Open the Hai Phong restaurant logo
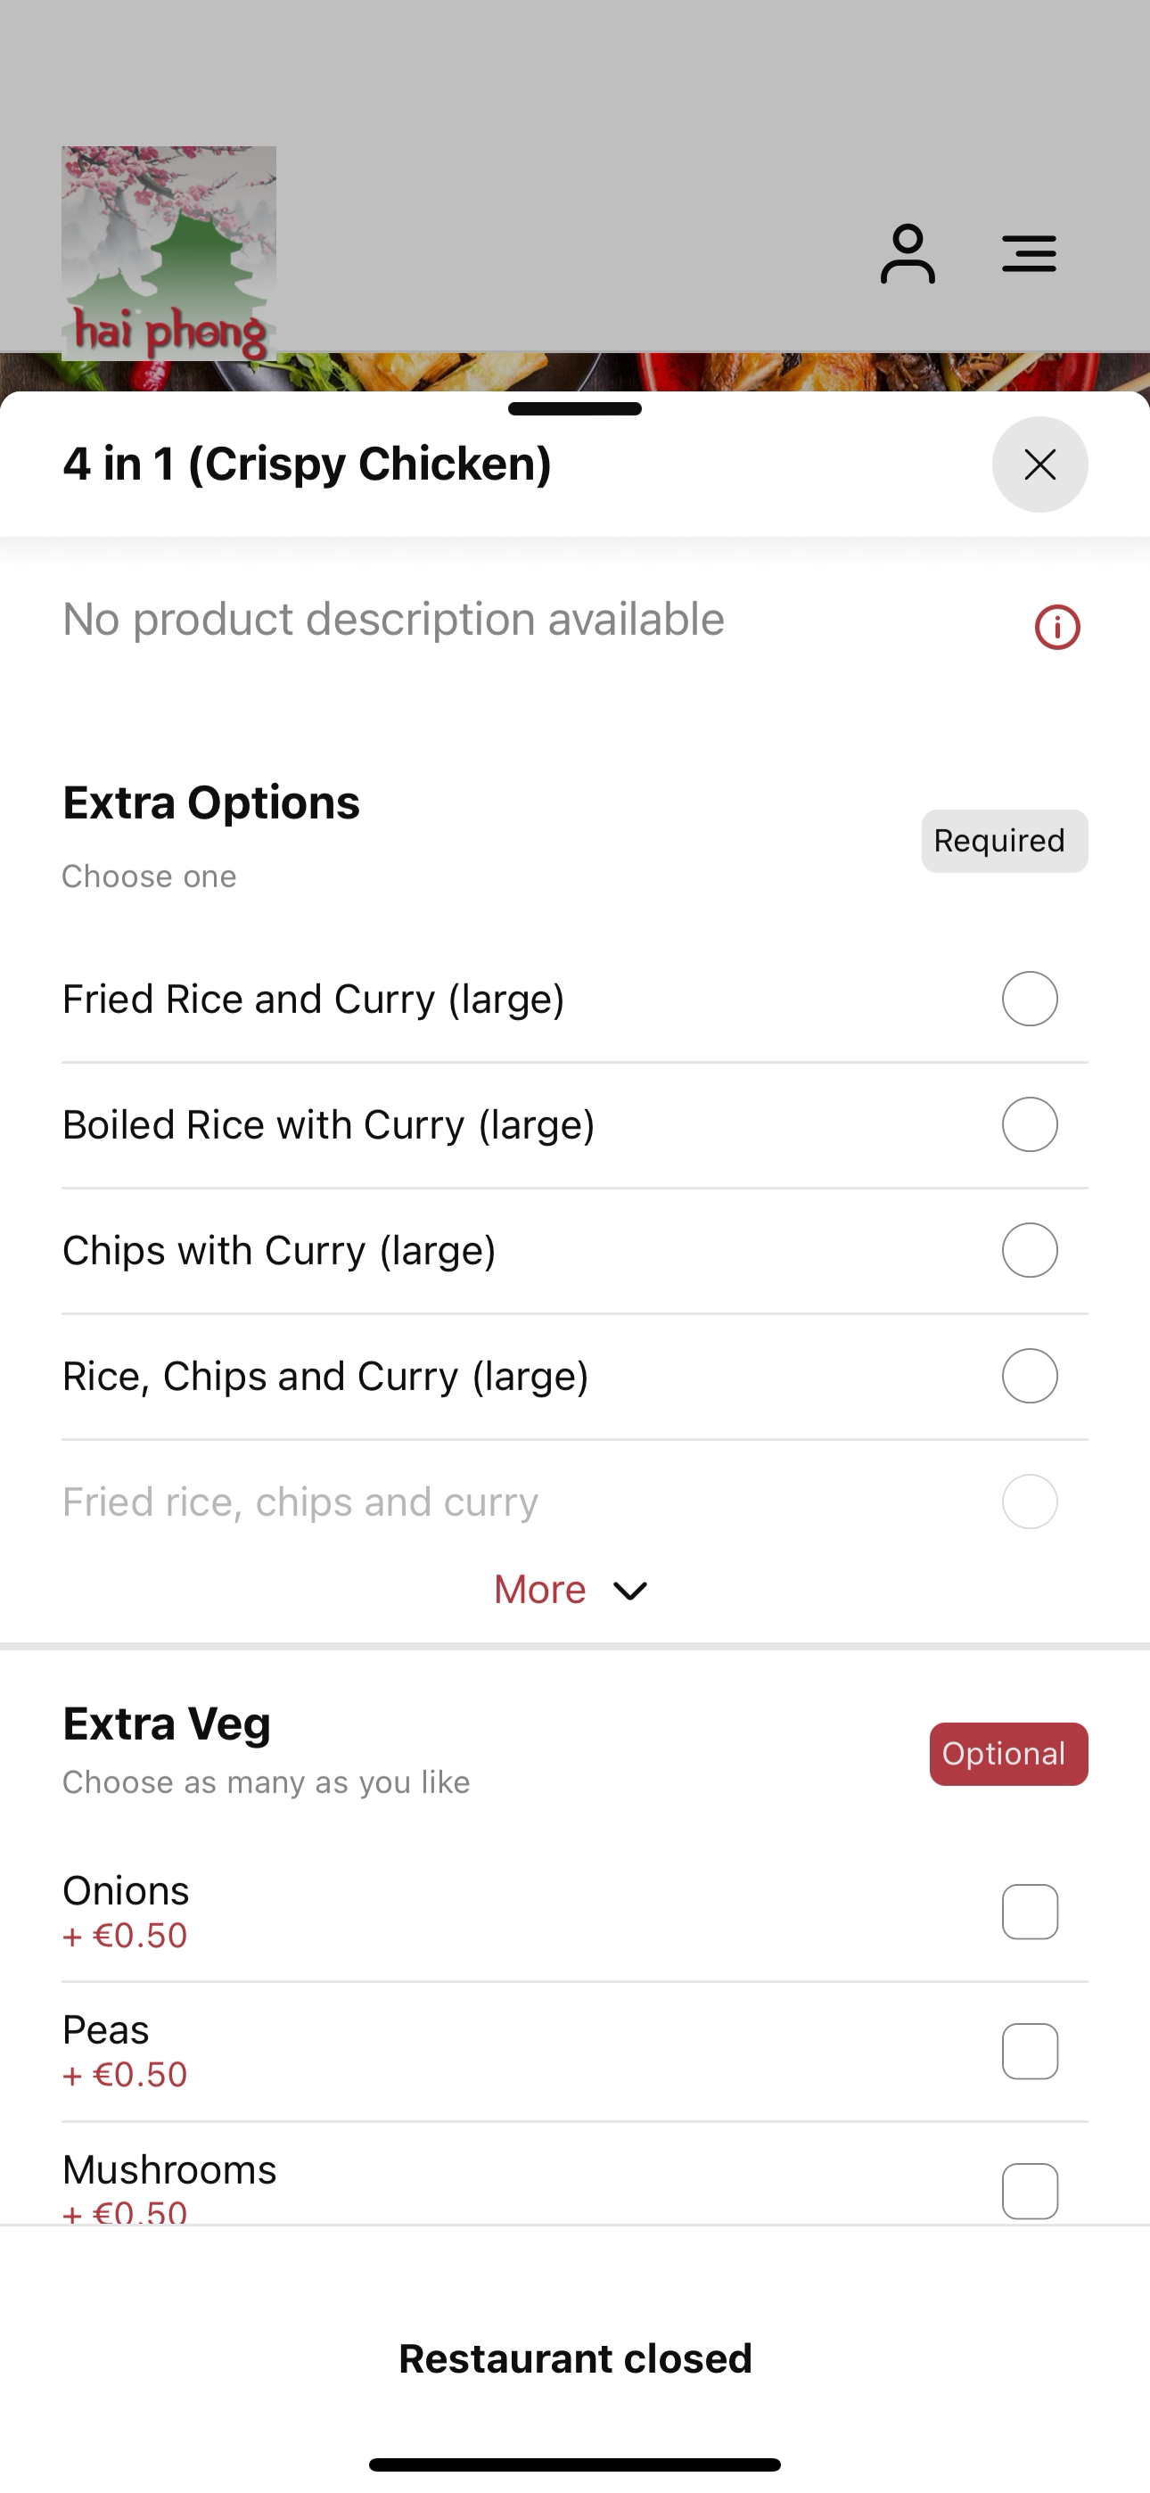The height and width of the screenshot is (2493, 1150). [x=169, y=253]
